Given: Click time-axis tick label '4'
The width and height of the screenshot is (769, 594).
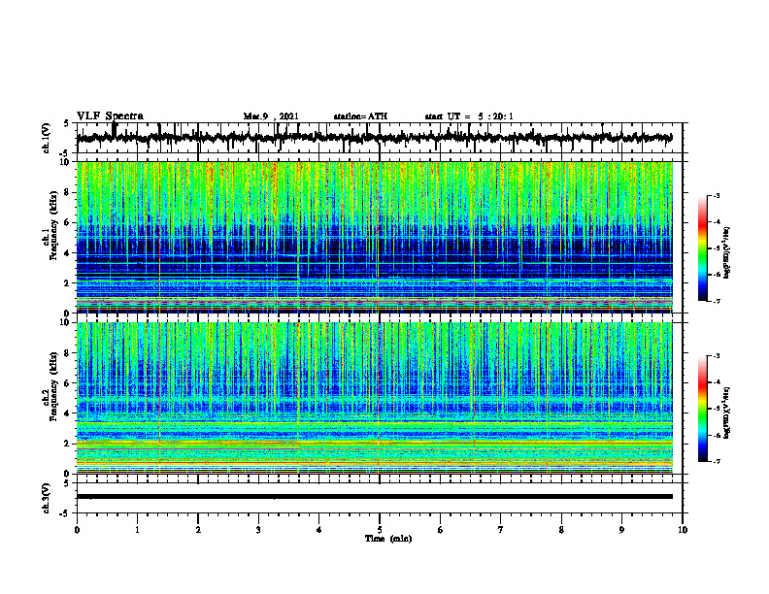Looking at the screenshot, I should [319, 530].
